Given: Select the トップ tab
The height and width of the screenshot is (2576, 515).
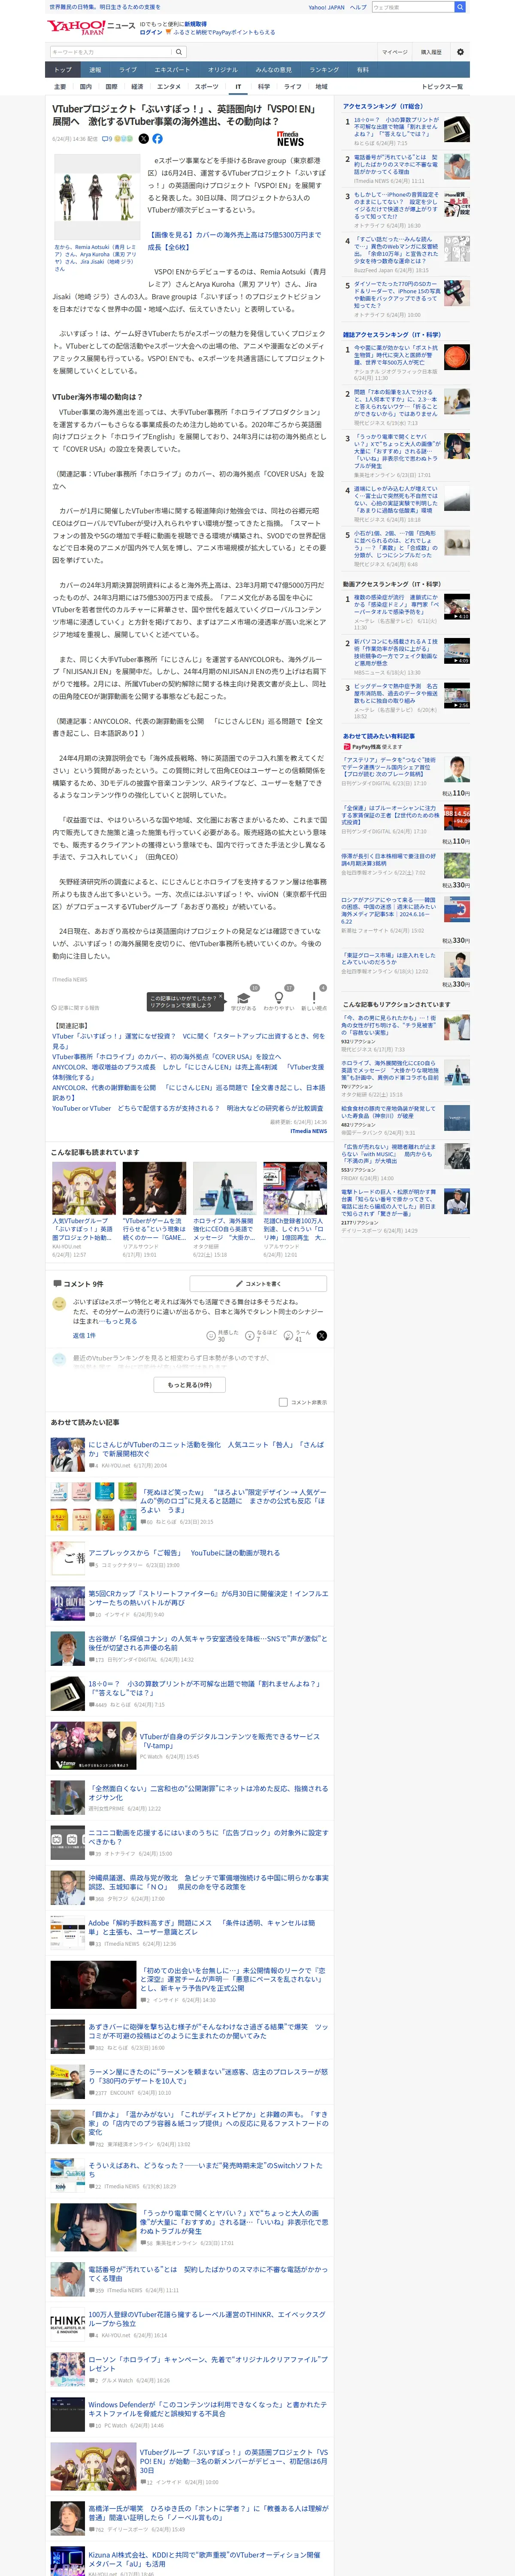Looking at the screenshot, I should (63, 70).
